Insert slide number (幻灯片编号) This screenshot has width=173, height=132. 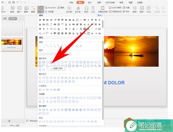click(x=115, y=7)
